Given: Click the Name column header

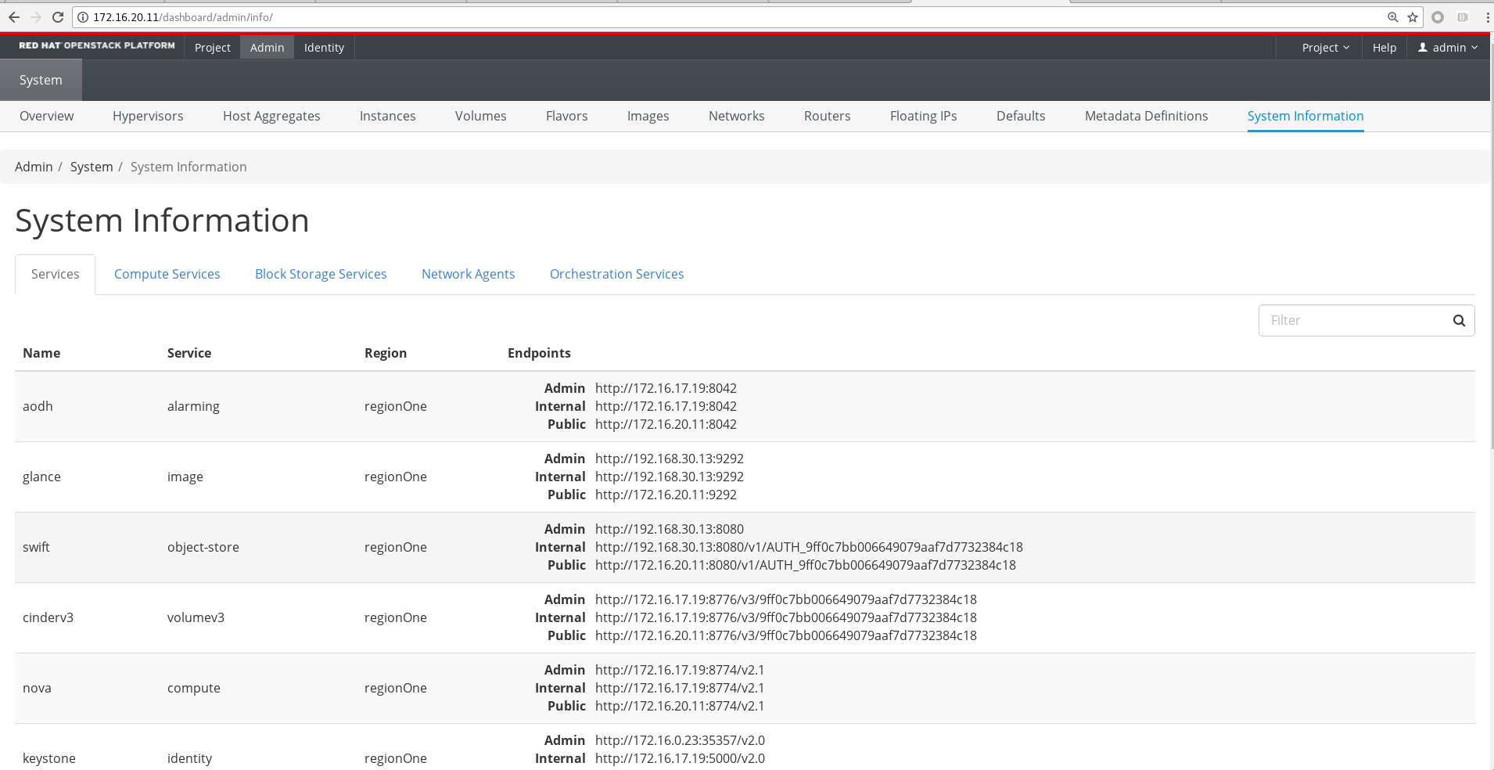Looking at the screenshot, I should click(41, 353).
